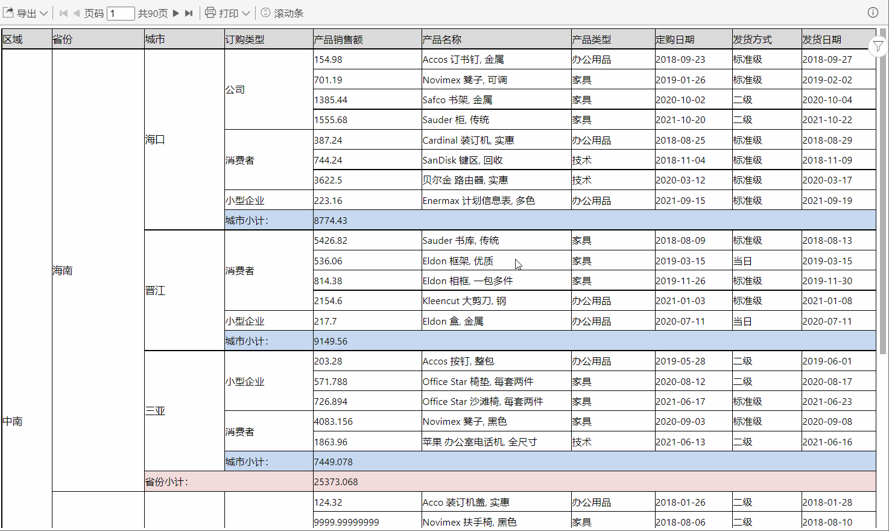Click the 三亚 city cell
This screenshot has width=889, height=531.
coord(185,411)
